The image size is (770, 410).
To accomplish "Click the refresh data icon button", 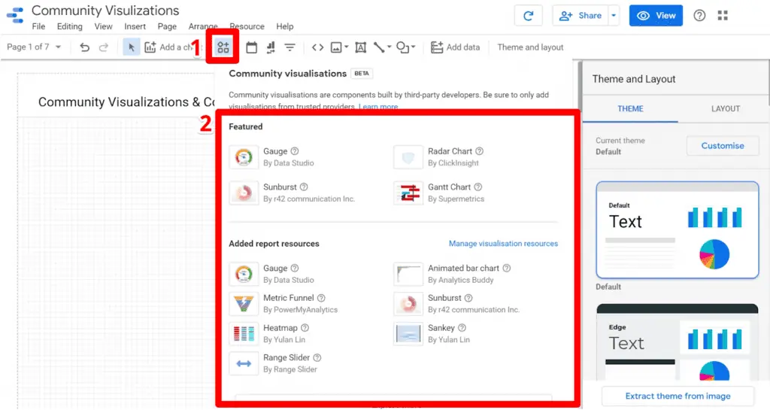I will [x=529, y=16].
